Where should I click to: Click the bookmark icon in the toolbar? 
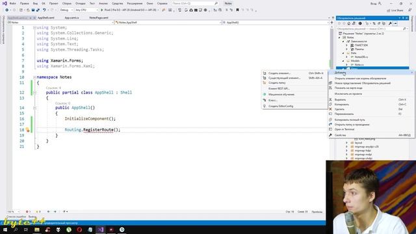coord(237,10)
